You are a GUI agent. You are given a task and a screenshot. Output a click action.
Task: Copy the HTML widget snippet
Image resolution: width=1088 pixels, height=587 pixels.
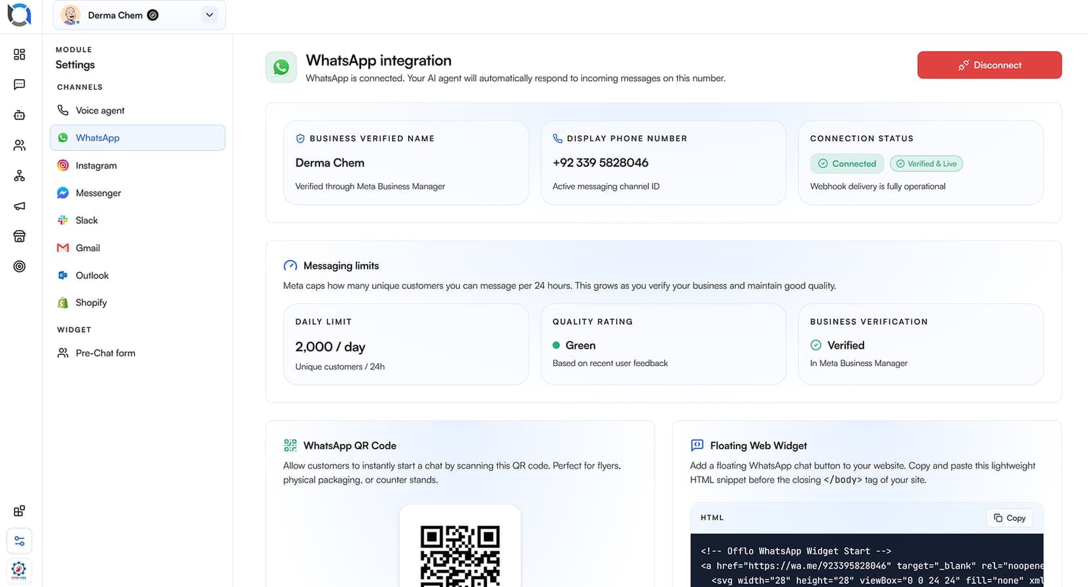[1009, 518]
